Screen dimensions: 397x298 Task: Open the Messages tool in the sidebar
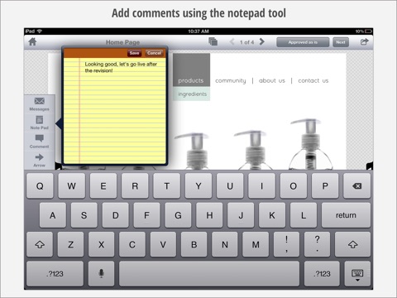40,104
